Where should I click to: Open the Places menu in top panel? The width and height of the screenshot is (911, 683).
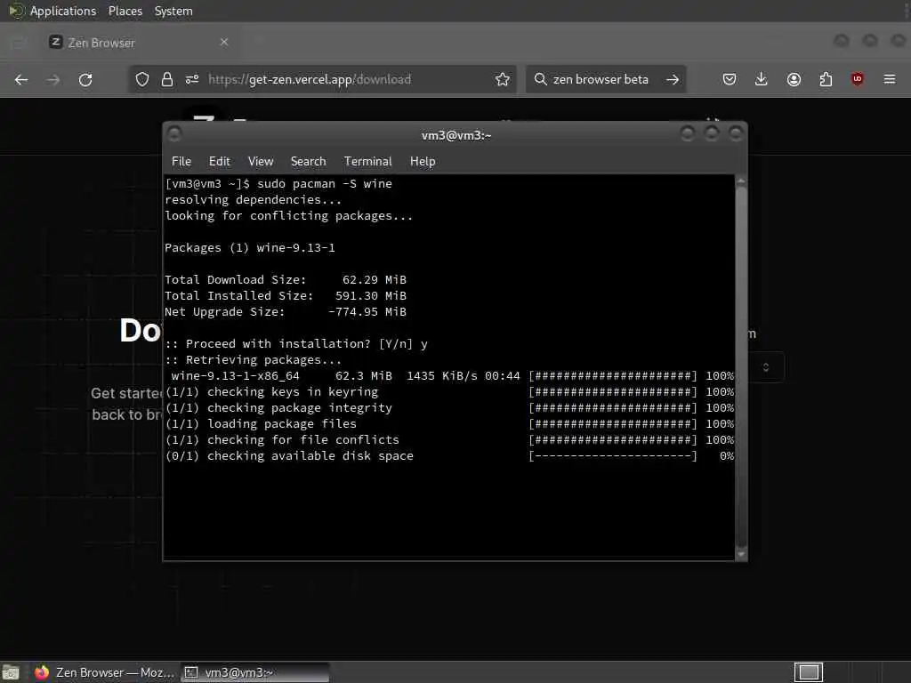pyautogui.click(x=125, y=11)
